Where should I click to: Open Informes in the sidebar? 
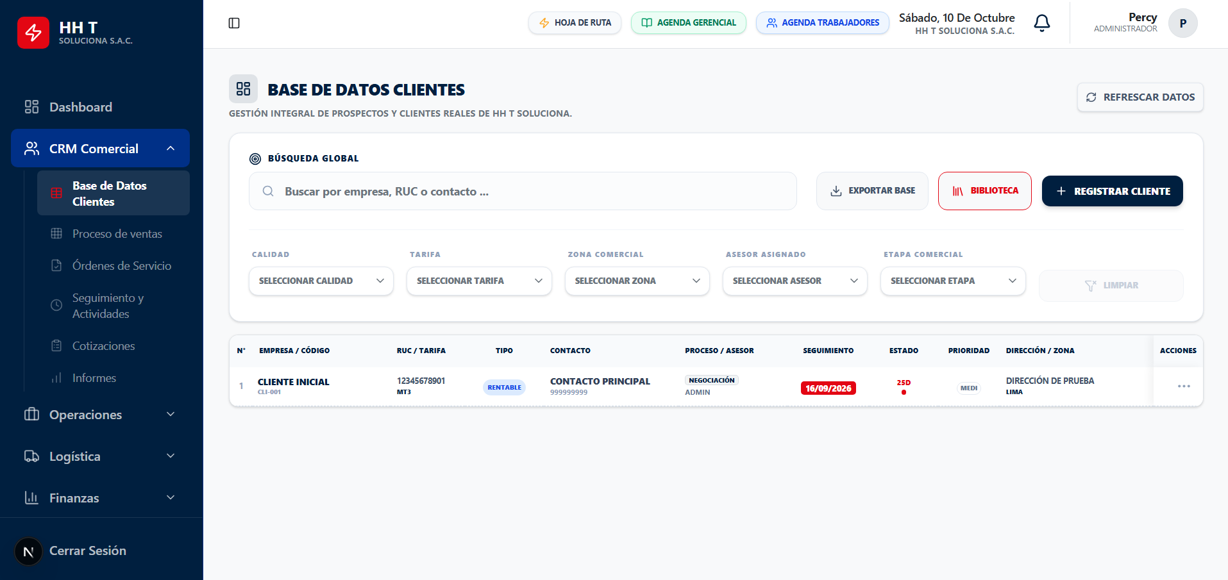(x=114, y=378)
